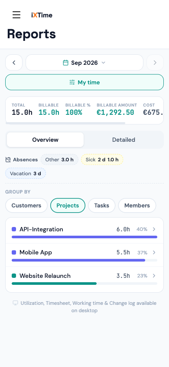Click the Website Relaunch project color dot
This screenshot has width=169, height=367.
click(14, 276)
